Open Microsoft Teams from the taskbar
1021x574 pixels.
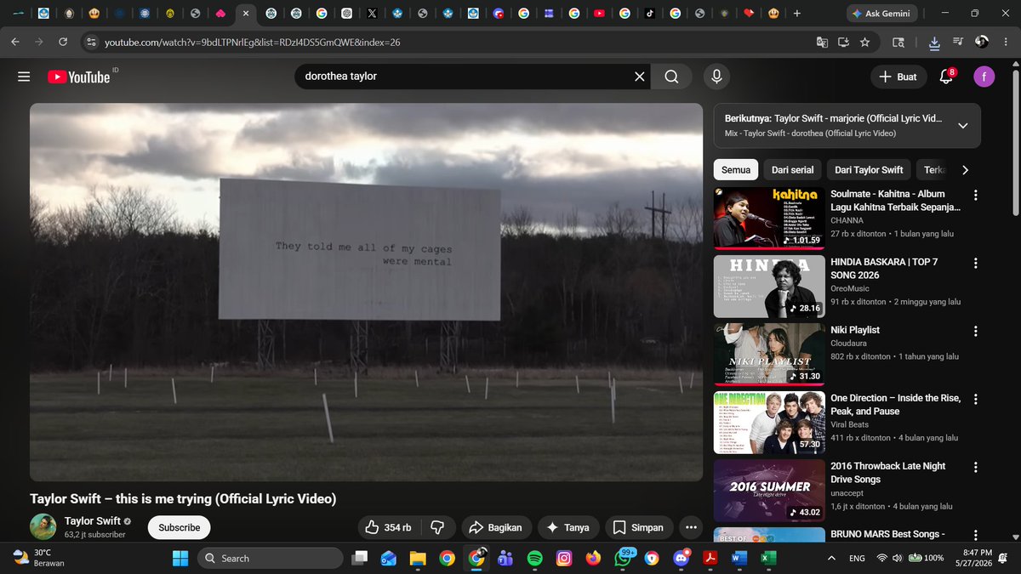505,559
